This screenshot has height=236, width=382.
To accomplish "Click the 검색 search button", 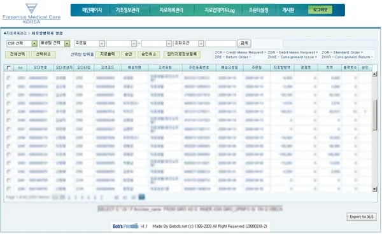I will pyautogui.click(x=244, y=43).
